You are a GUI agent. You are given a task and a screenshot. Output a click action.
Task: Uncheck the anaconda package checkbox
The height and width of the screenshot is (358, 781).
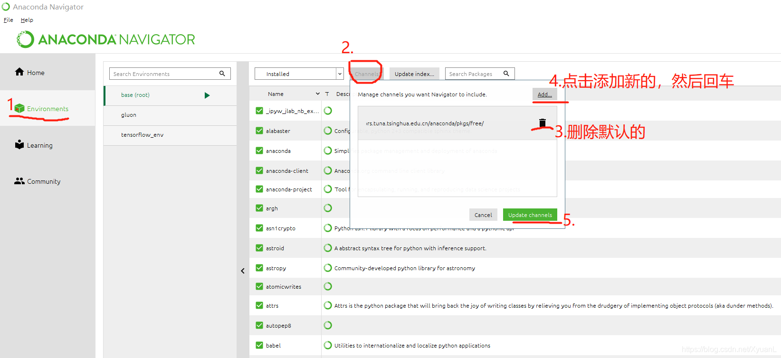tap(259, 151)
